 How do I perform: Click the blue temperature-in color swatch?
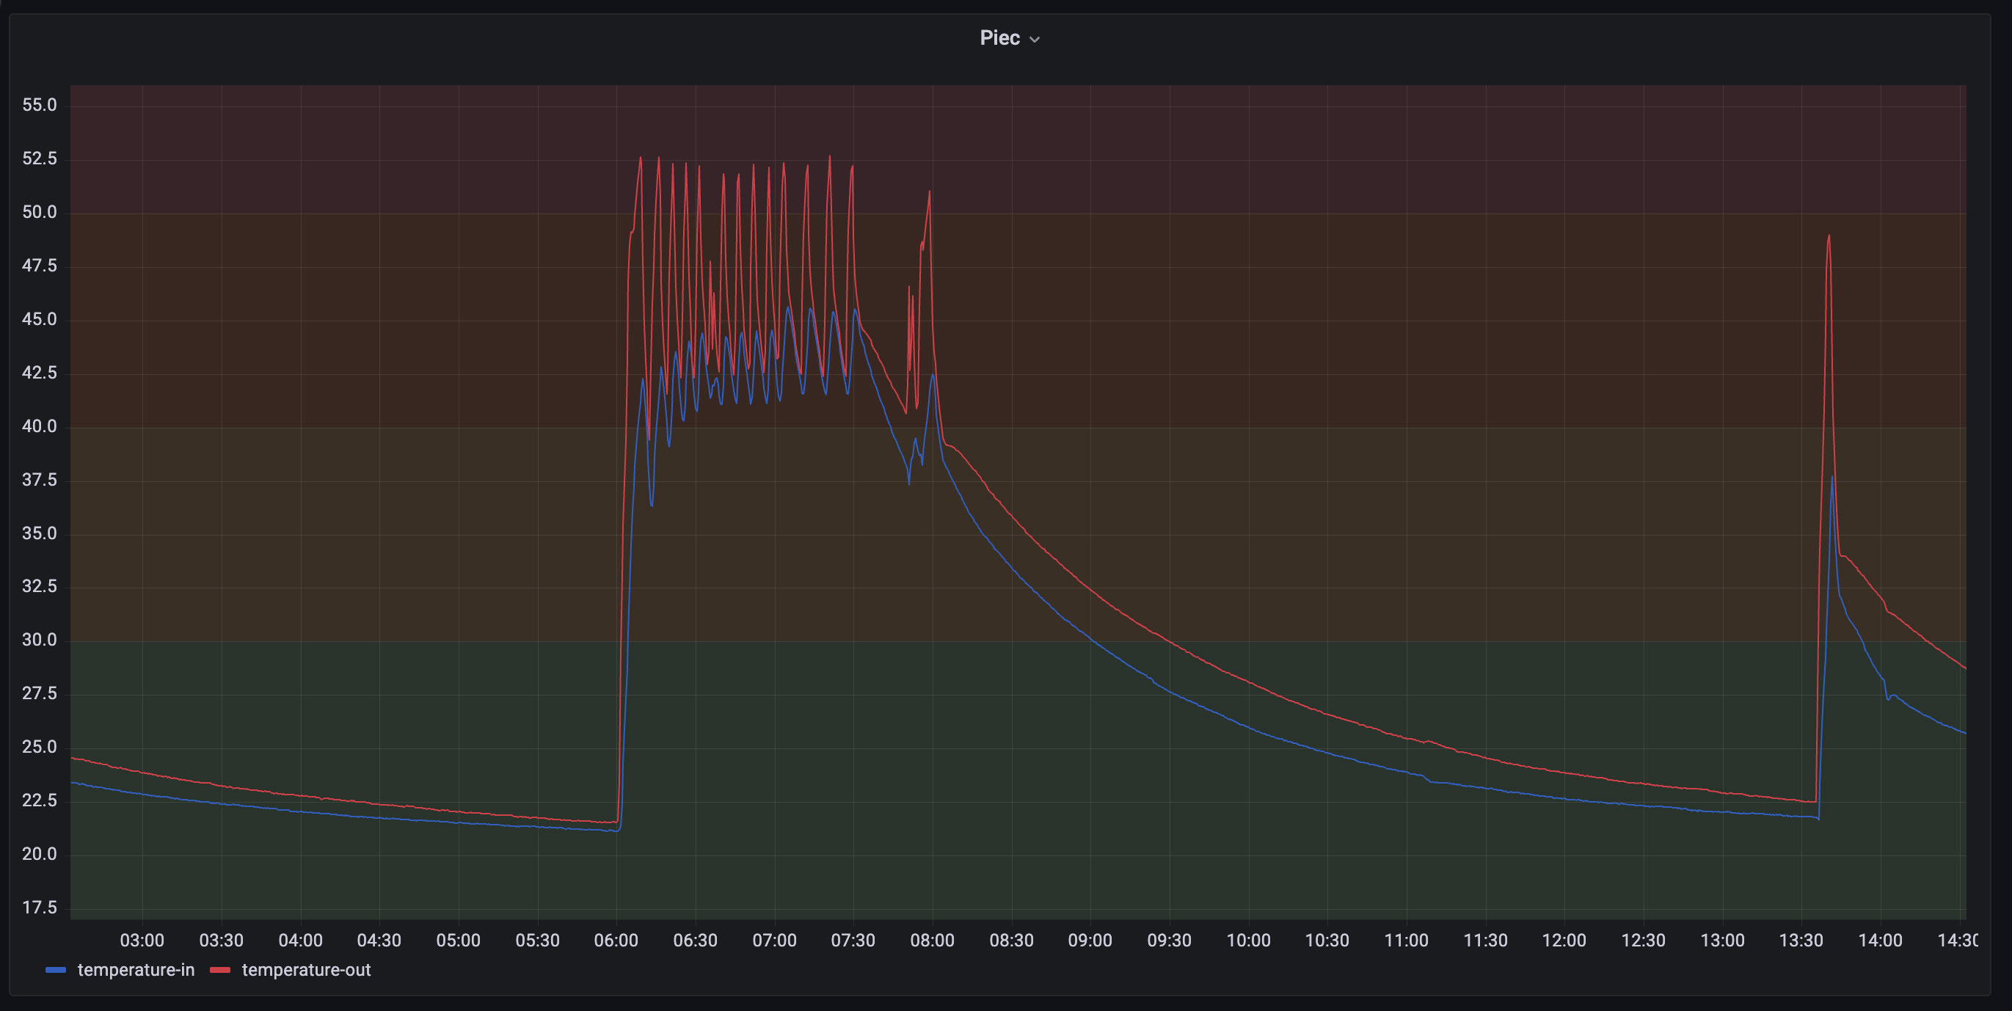tap(57, 970)
